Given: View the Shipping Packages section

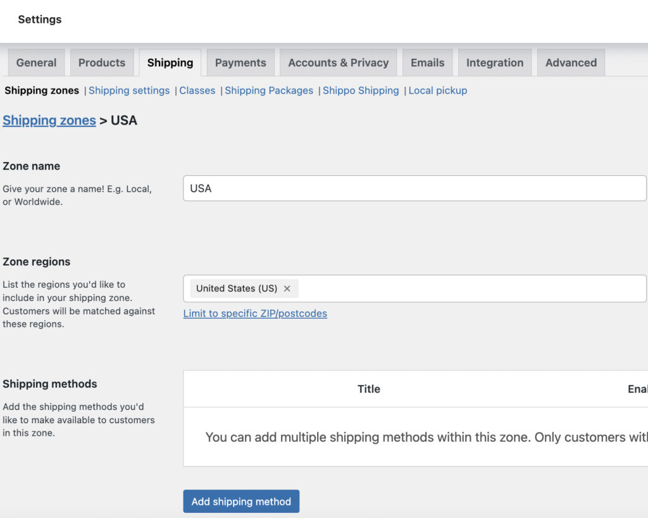Looking at the screenshot, I should [x=269, y=90].
